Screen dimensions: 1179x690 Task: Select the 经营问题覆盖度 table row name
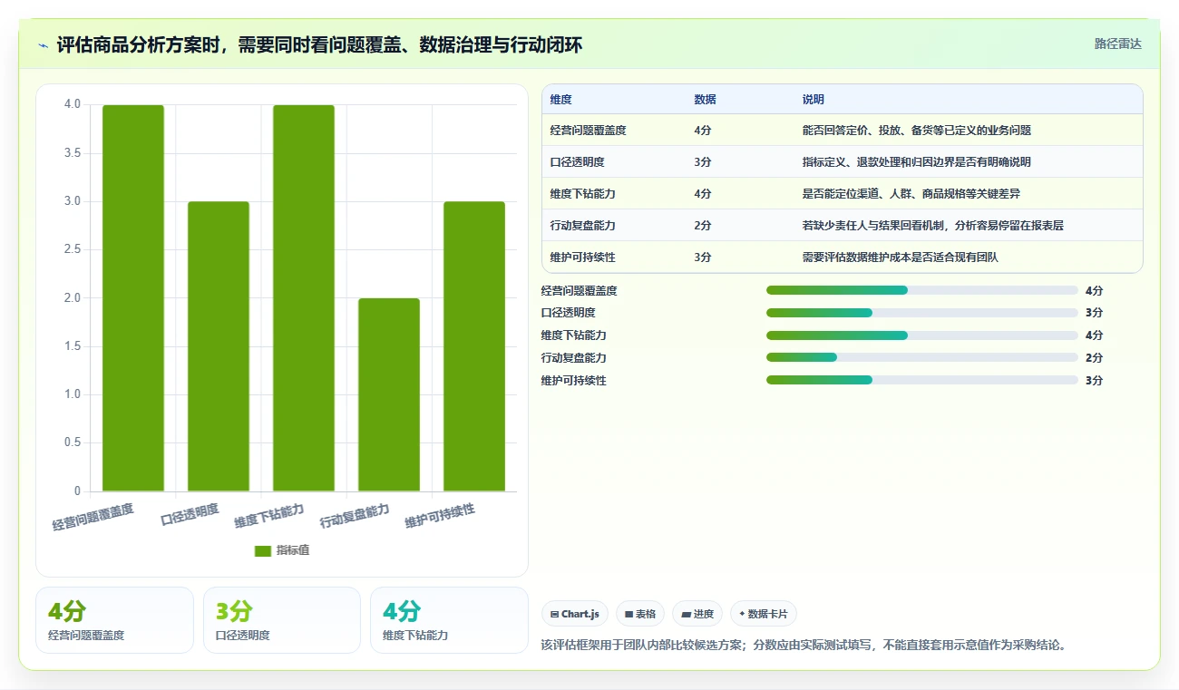tap(588, 131)
